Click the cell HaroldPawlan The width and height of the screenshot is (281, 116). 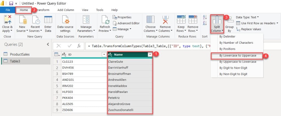pos(130,92)
